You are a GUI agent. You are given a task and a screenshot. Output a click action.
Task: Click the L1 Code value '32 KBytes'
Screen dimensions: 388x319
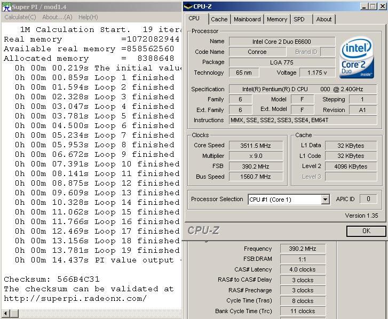pos(351,156)
